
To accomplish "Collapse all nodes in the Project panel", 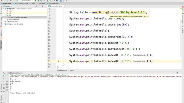I will [39, 6].
